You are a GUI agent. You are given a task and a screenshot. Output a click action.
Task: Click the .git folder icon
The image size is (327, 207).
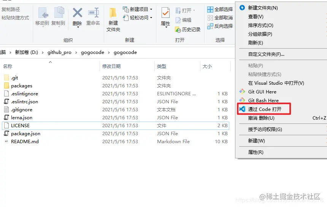pyautogui.click(x=7, y=78)
